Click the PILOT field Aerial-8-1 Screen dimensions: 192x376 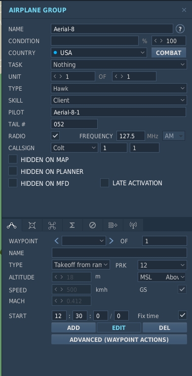coord(118,112)
